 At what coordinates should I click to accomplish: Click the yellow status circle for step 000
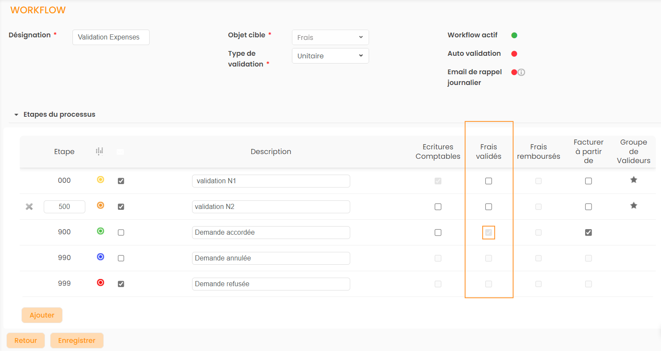click(100, 180)
